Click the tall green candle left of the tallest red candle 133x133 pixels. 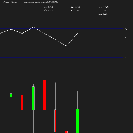33,98
